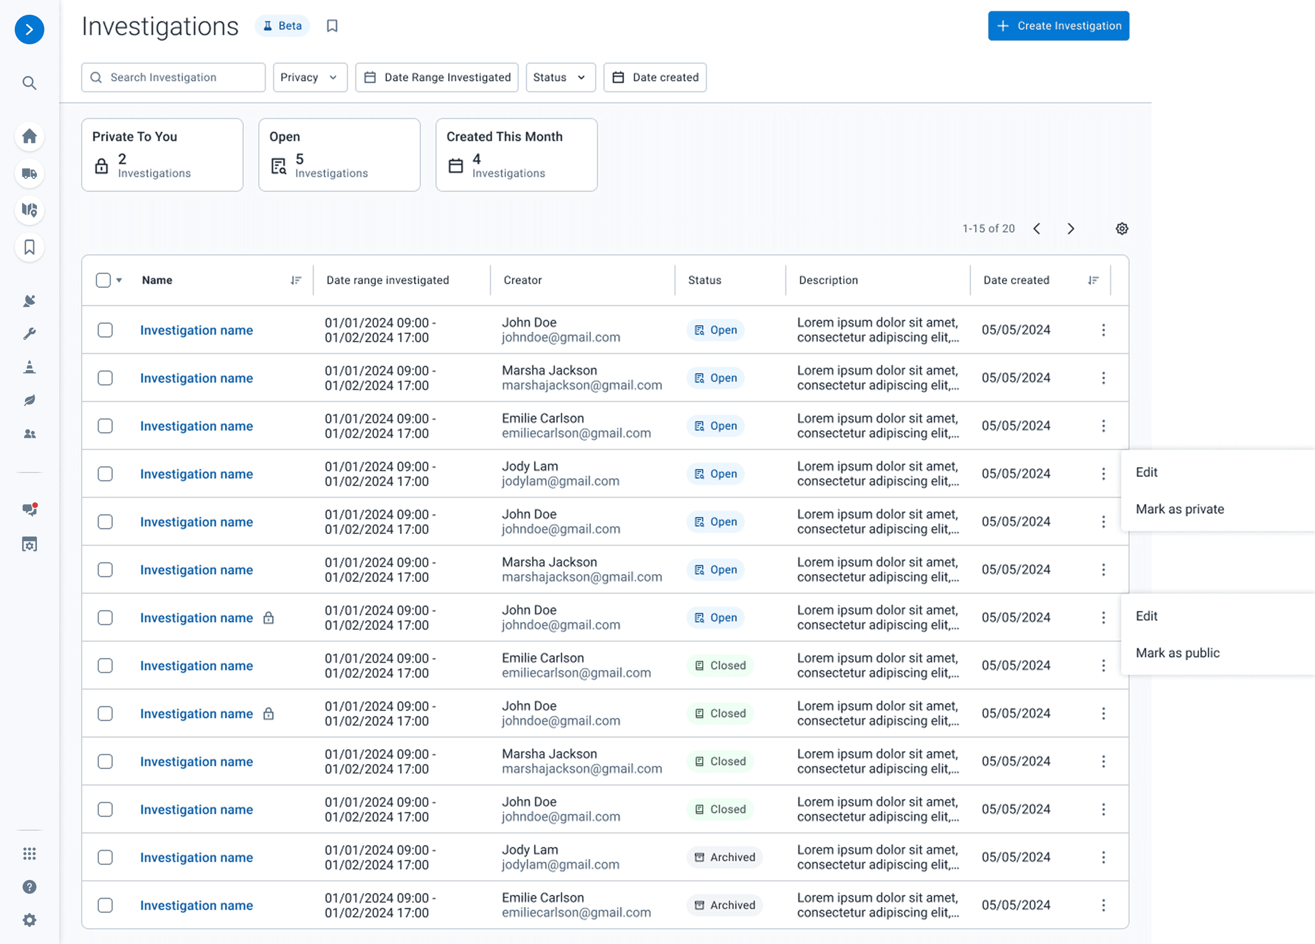This screenshot has height=944, width=1315.
Task: Open the truck vehicles sidebar icon
Action: tap(30, 174)
